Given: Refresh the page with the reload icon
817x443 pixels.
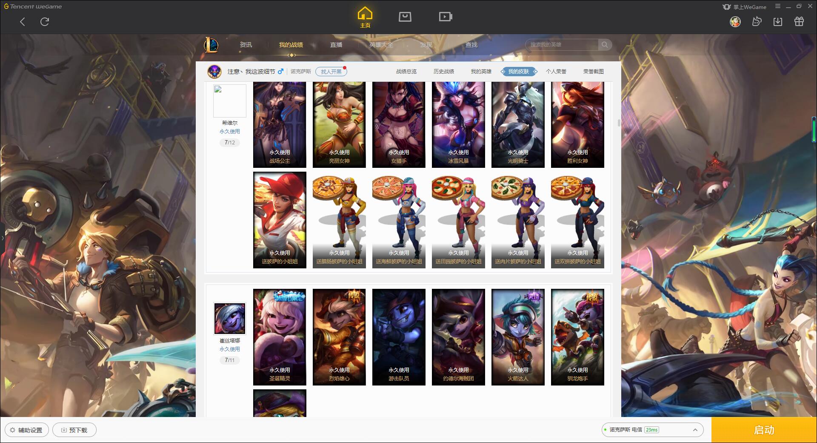Looking at the screenshot, I should 45,22.
